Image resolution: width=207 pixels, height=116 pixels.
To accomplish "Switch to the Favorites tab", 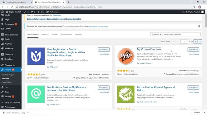I will [79, 34].
